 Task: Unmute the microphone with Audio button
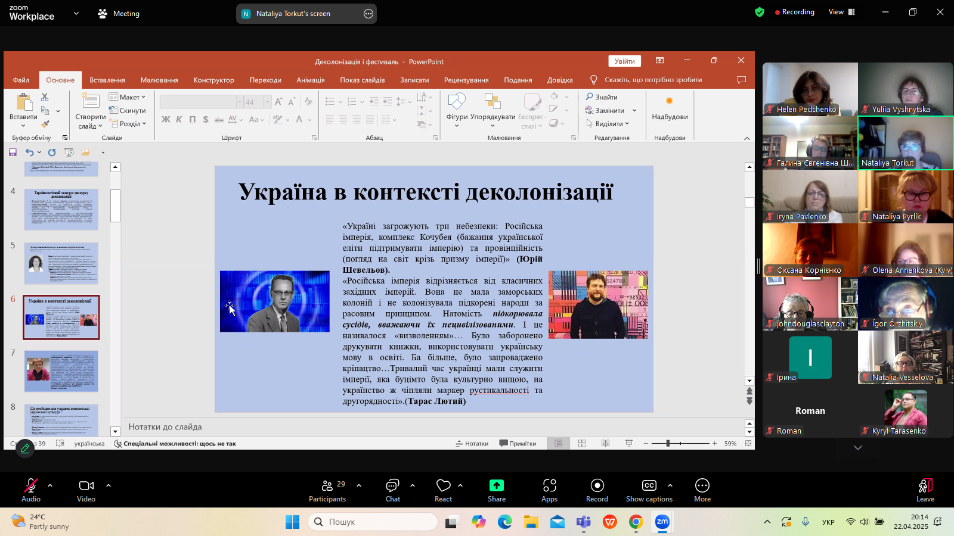[31, 490]
